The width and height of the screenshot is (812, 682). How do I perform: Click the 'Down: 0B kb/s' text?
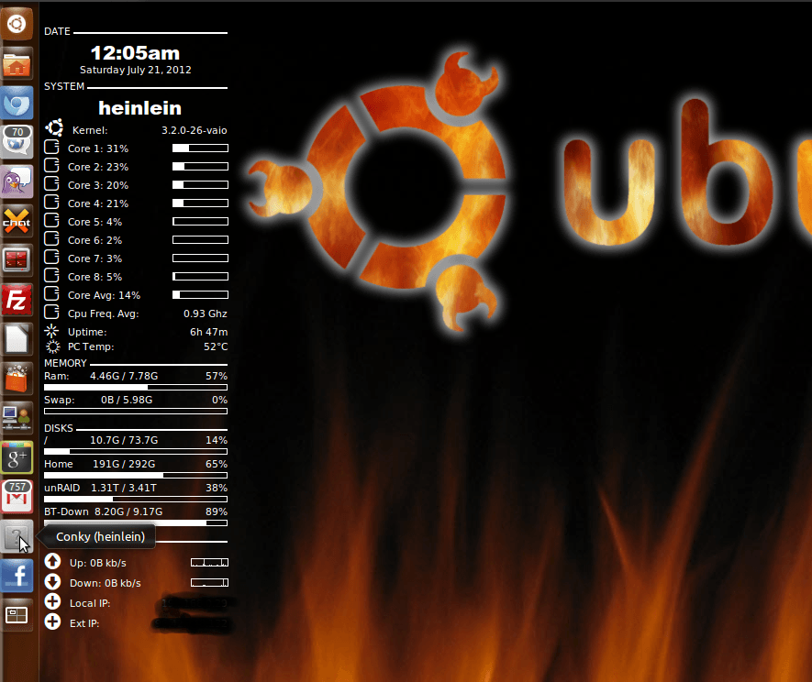106,583
